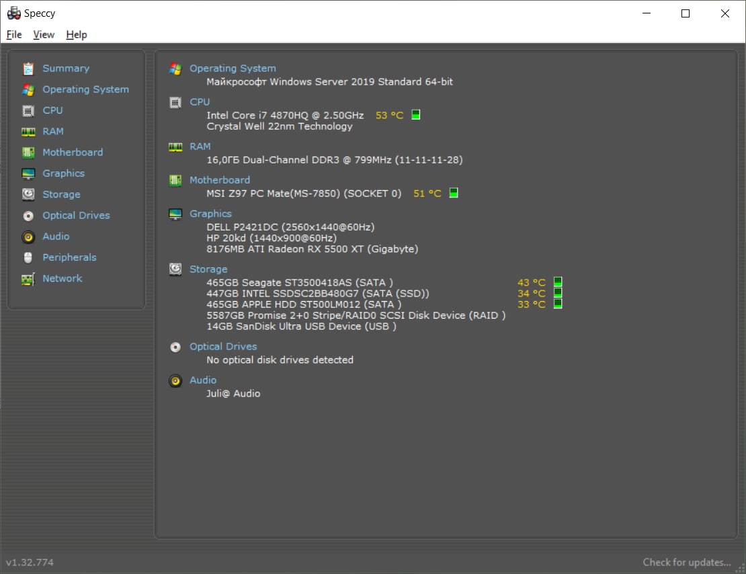Click the Operating System flag icon in sidebar
Screen dimensions: 746x574
(x=28, y=89)
